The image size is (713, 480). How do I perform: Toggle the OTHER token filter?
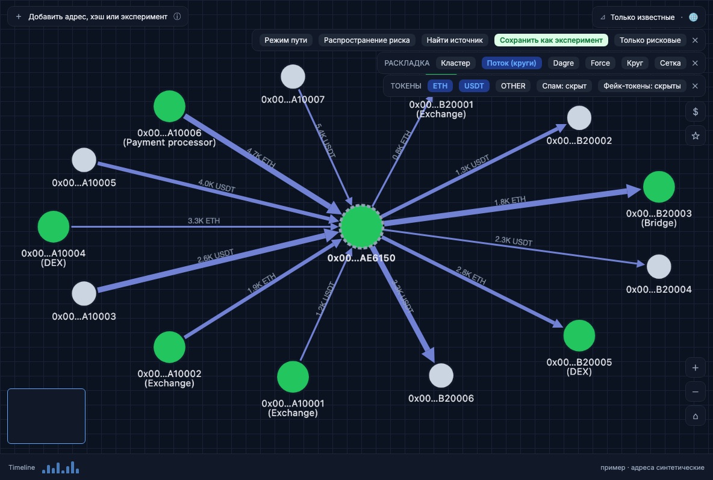513,86
